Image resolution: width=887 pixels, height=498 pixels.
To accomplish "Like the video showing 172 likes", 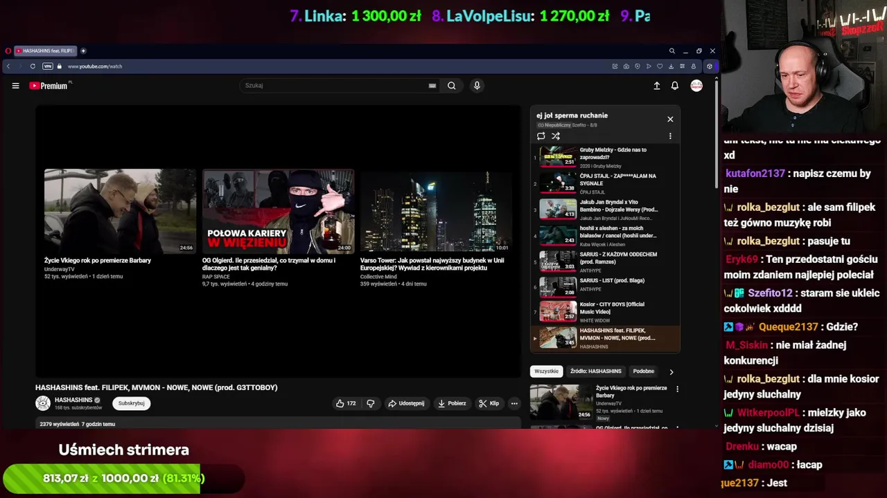I will point(346,403).
